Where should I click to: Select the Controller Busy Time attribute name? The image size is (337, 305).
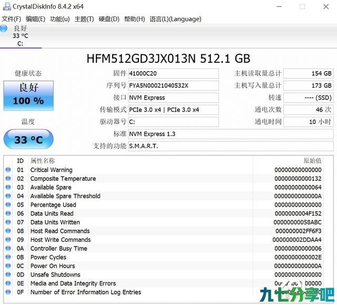[58, 249]
